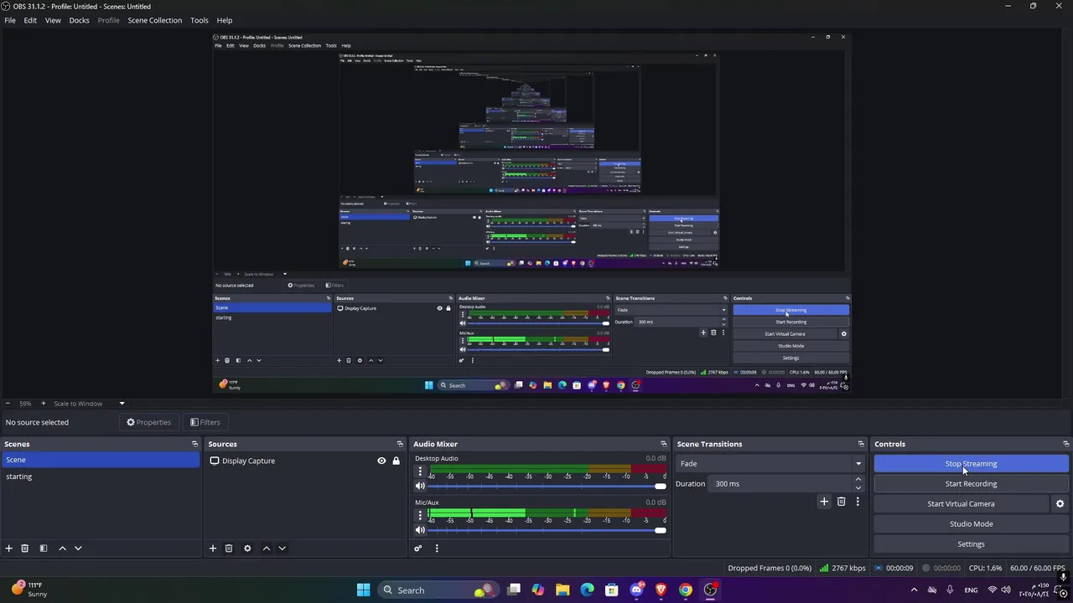Open scene filters icon in Scenes panel
Viewport: 1073px width, 603px height.
click(x=44, y=549)
